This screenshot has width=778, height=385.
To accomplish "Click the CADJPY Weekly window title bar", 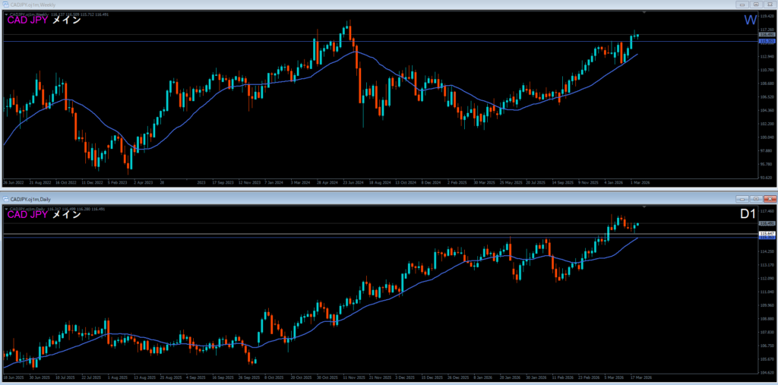I will [304, 5].
